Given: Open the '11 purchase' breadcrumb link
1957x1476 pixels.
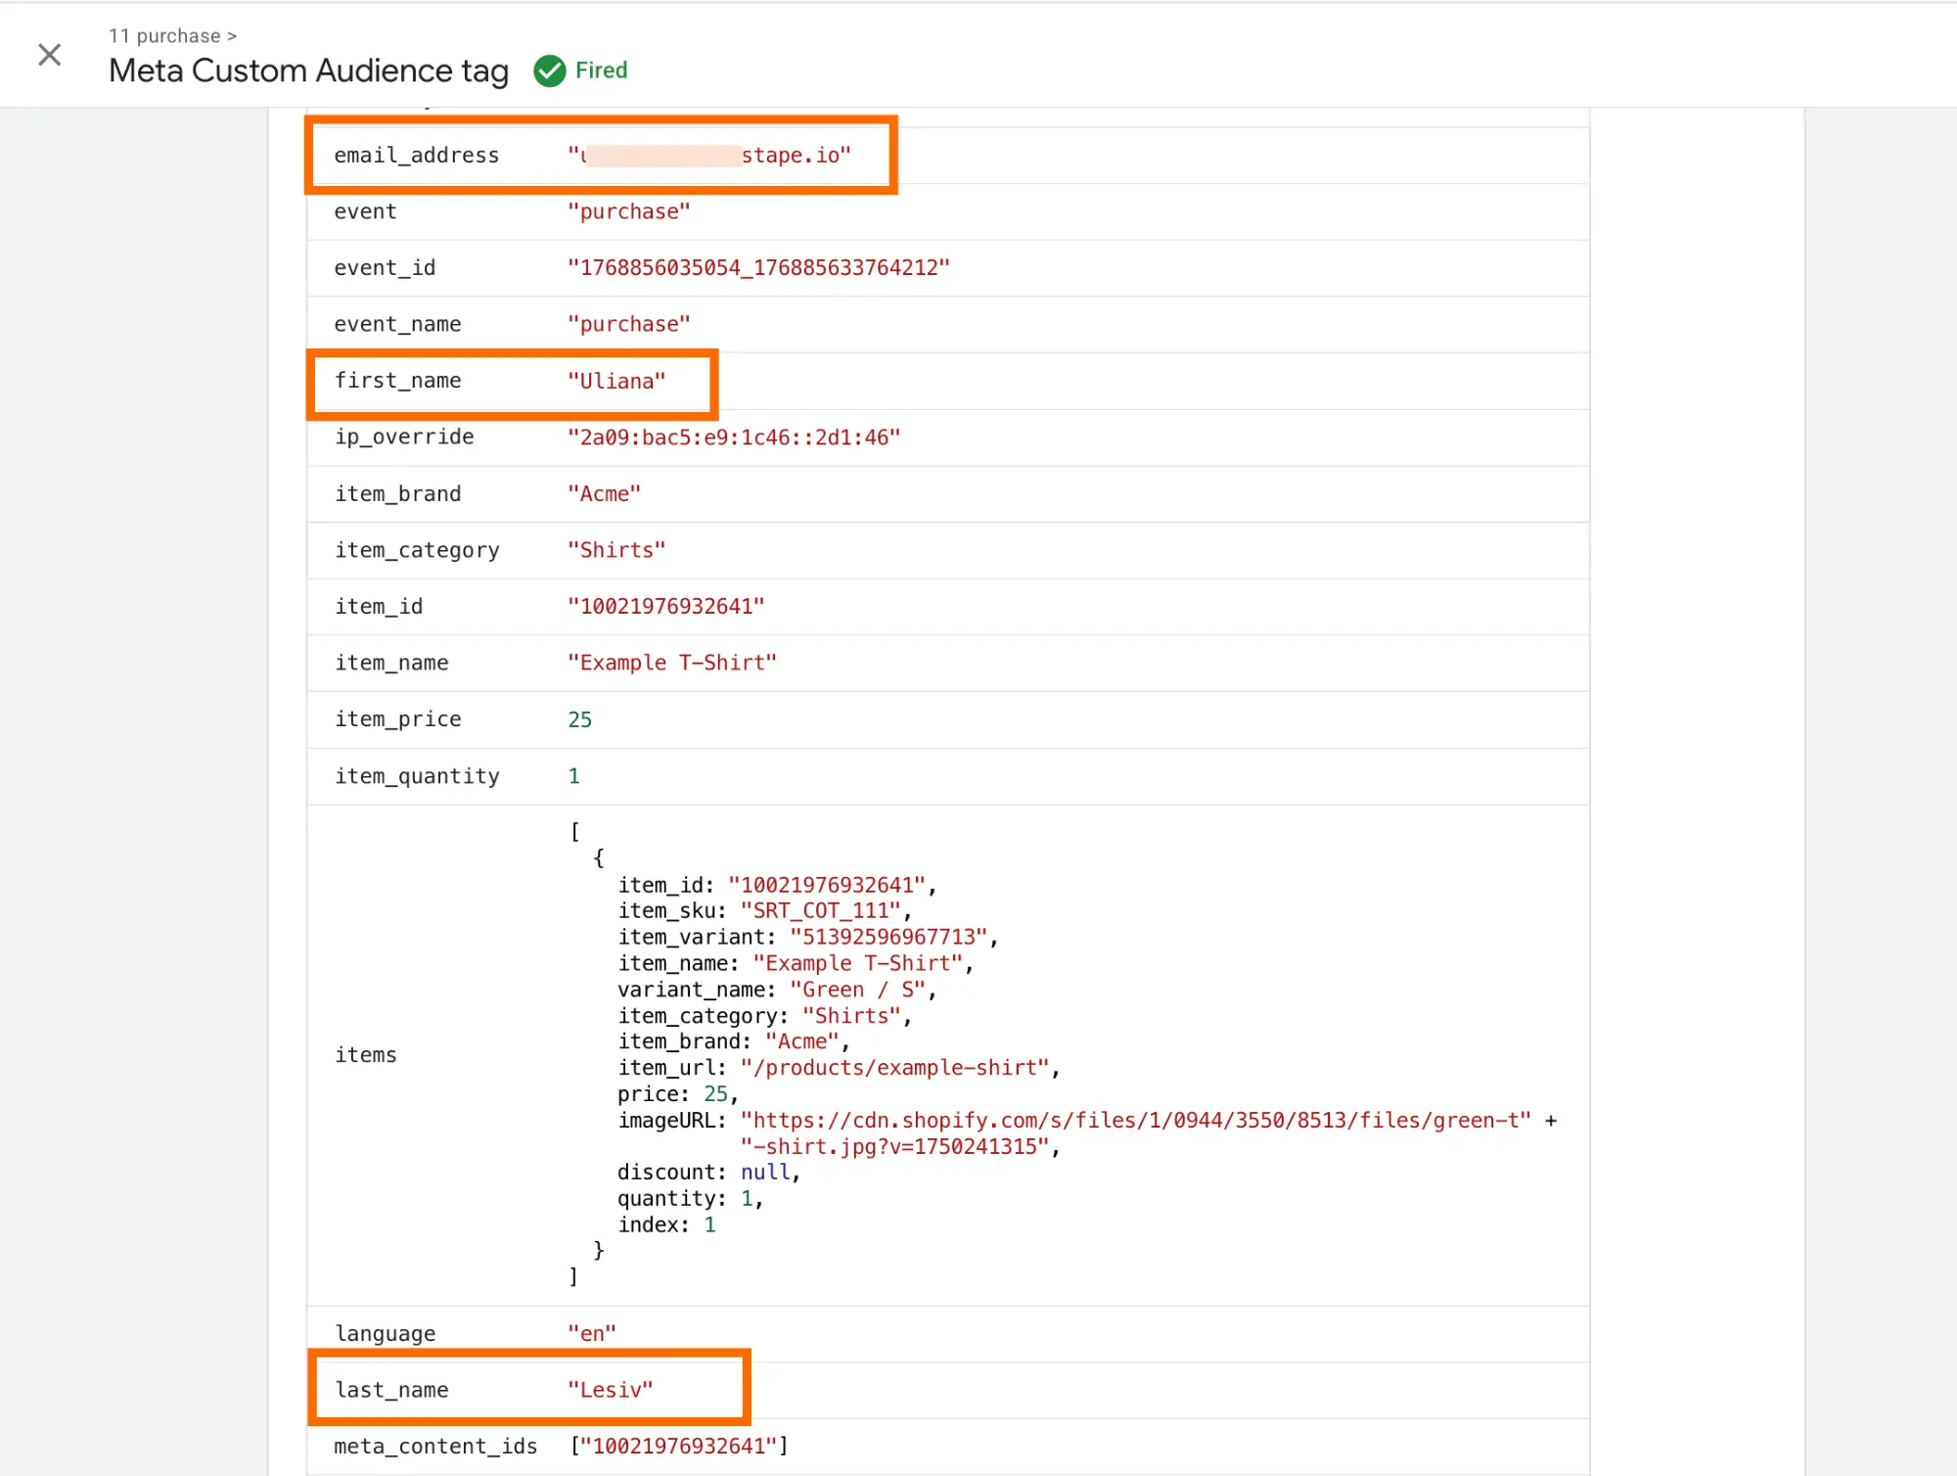Looking at the screenshot, I should (x=164, y=36).
